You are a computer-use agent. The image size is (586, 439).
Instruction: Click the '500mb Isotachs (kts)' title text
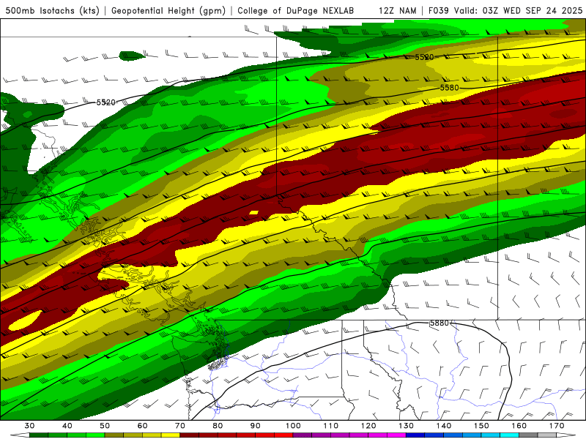pyautogui.click(x=52, y=11)
